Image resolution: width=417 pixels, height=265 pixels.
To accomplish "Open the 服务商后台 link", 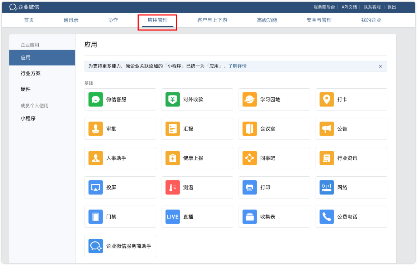I will coord(324,7).
